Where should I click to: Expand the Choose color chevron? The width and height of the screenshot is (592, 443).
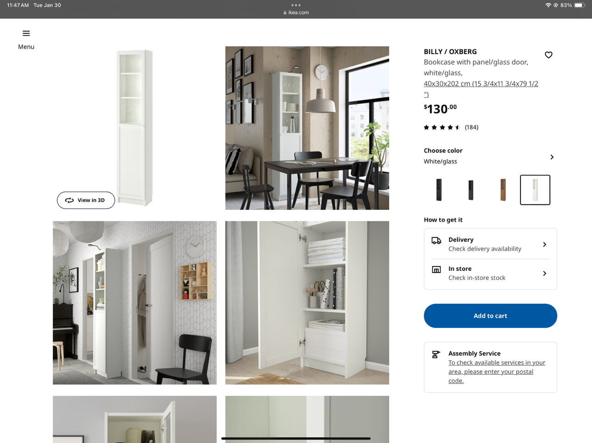pyautogui.click(x=552, y=157)
